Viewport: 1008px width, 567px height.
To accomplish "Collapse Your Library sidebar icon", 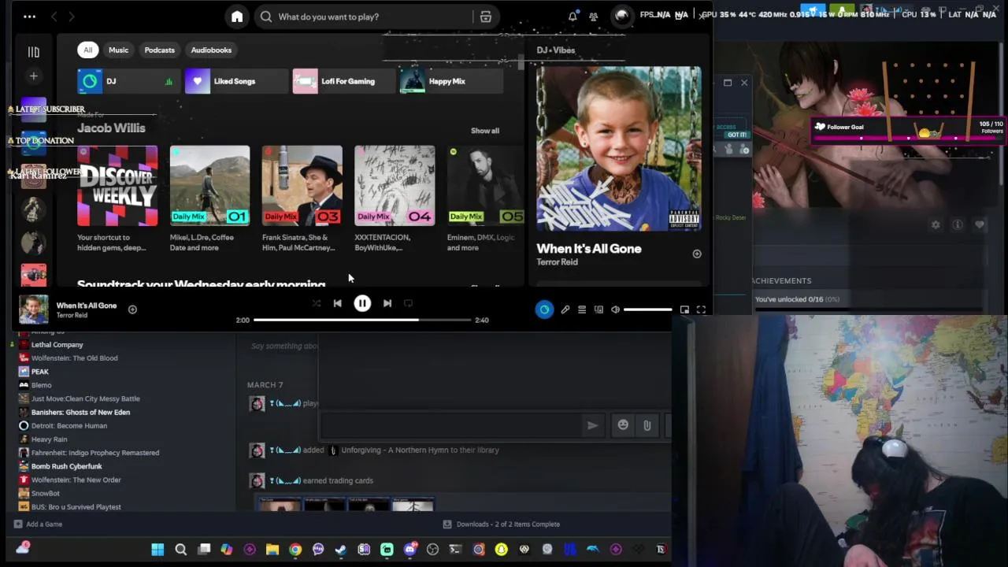I will 34,52.
